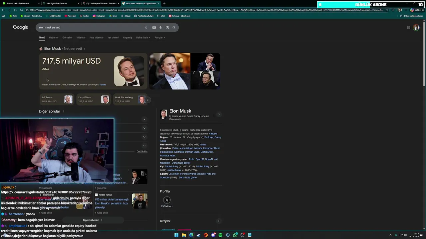Open the Vikipedi link
Viewport: 426px width, 239px height.
coord(213,134)
